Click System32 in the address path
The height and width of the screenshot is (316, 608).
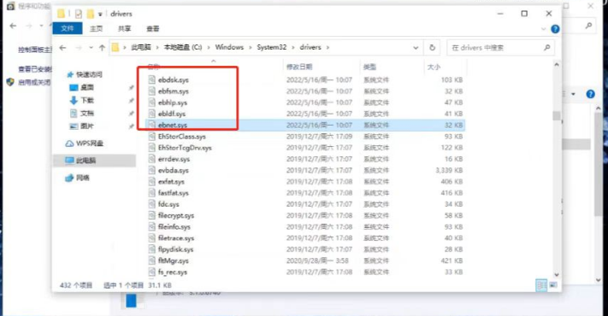coord(271,47)
